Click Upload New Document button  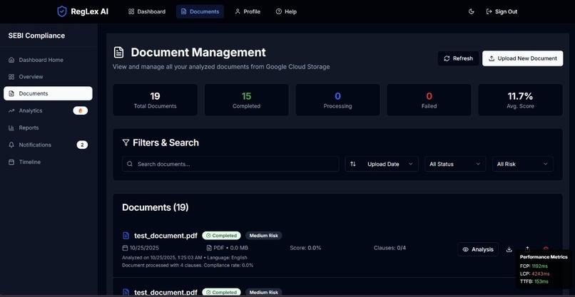(x=522, y=58)
